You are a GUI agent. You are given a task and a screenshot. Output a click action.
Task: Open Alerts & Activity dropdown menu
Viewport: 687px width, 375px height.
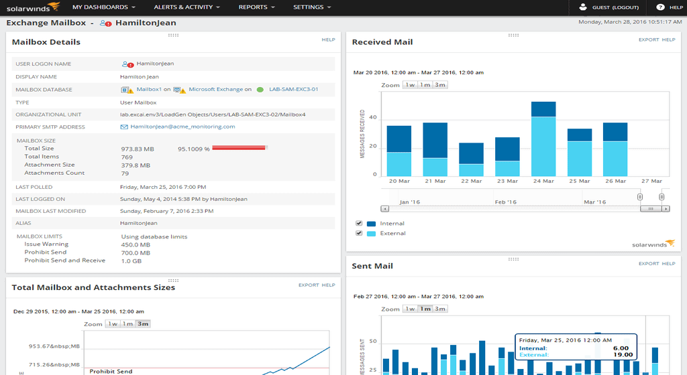click(187, 7)
